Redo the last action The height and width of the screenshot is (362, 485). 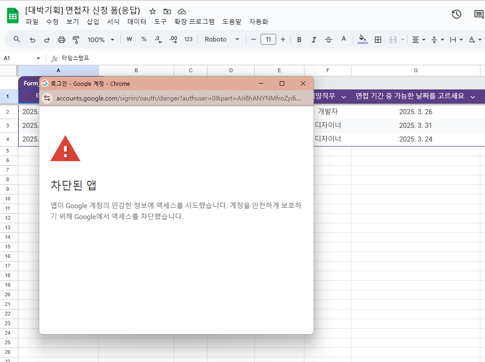tap(47, 40)
